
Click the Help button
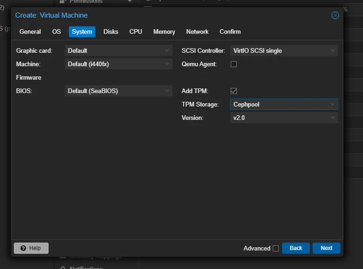tap(31, 248)
